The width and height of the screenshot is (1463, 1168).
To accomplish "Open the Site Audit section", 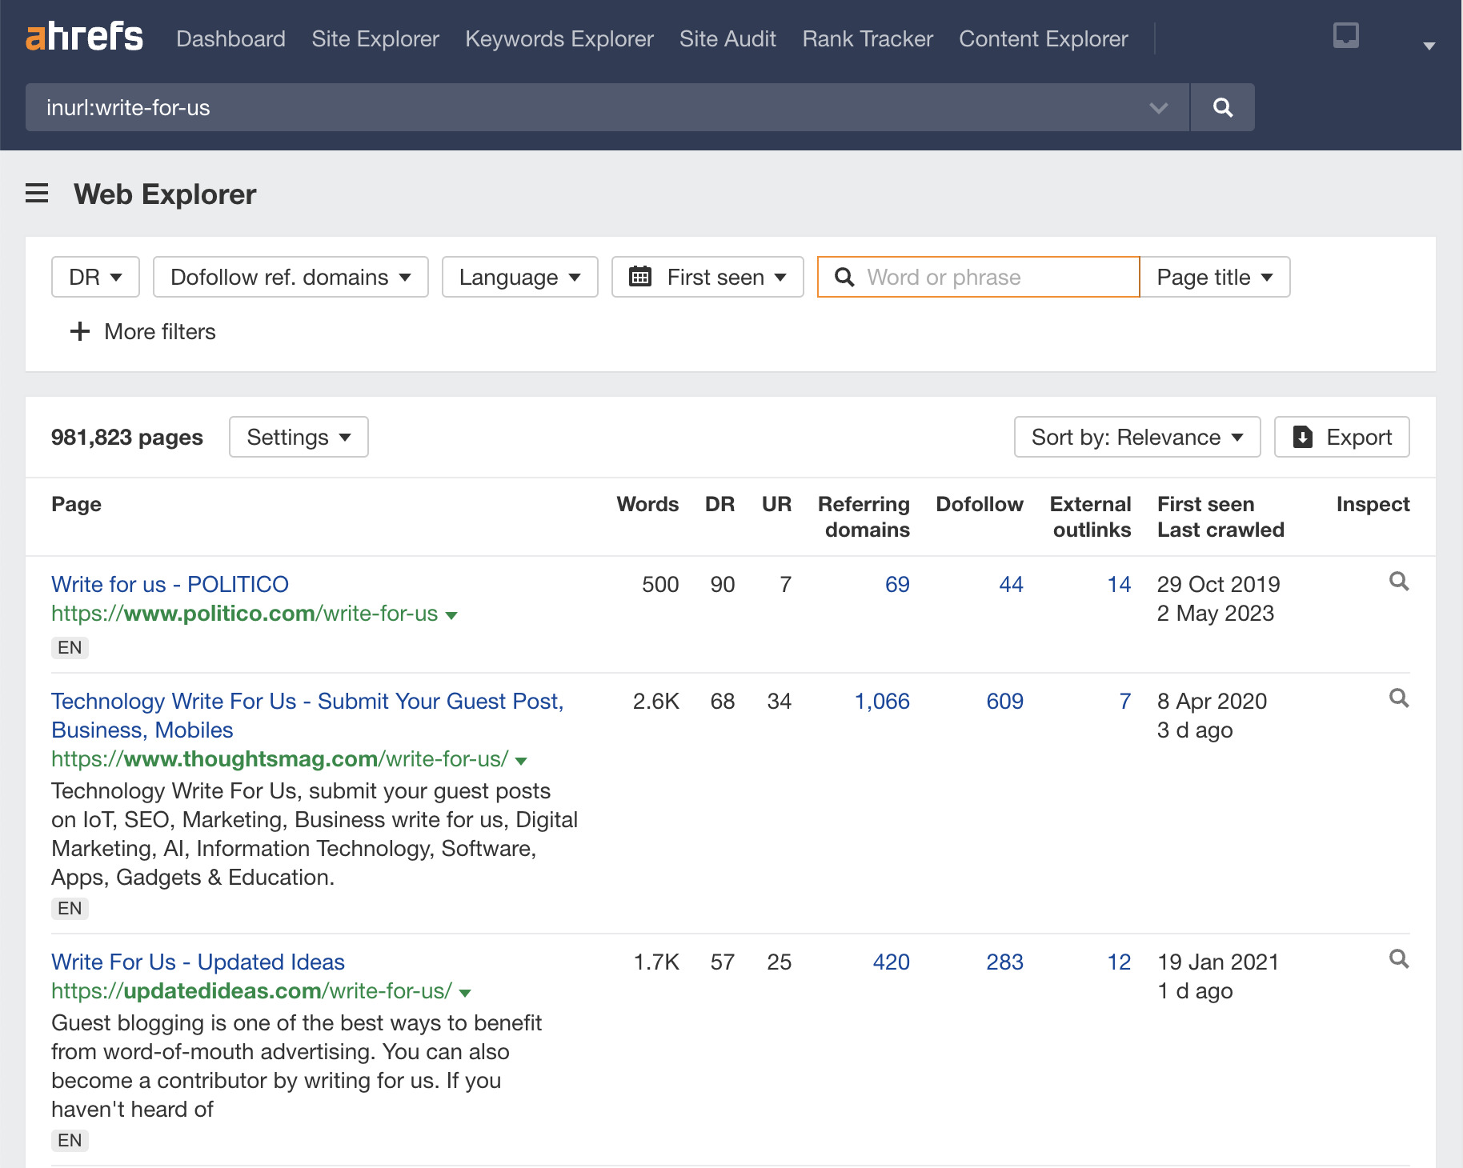I will (727, 38).
